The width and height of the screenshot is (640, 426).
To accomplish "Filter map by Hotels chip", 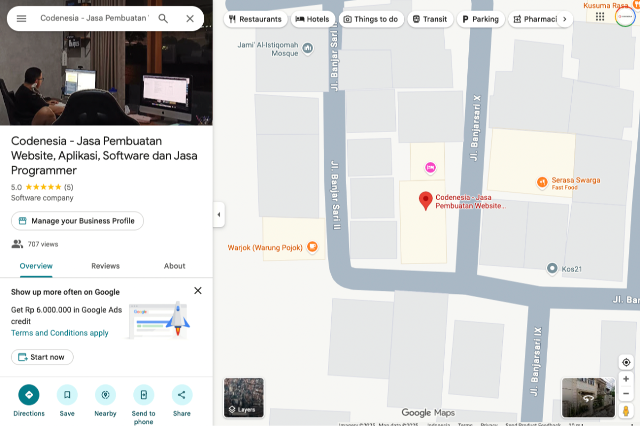I will (x=313, y=19).
